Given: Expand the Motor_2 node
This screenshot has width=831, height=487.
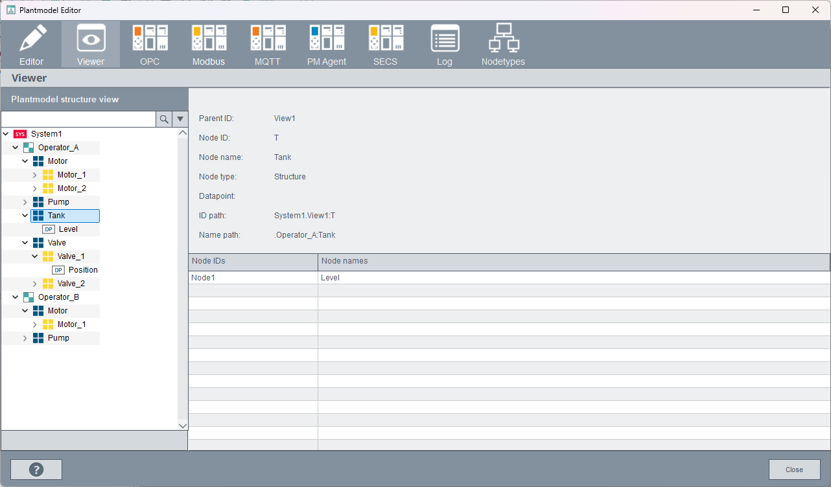Looking at the screenshot, I should tap(35, 188).
